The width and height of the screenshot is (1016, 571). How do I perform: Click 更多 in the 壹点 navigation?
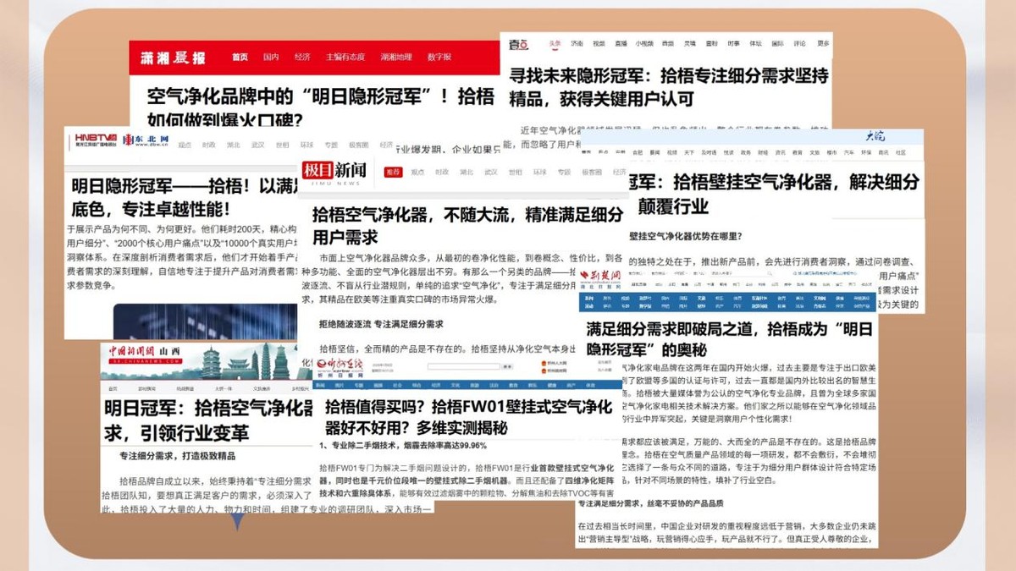[823, 44]
